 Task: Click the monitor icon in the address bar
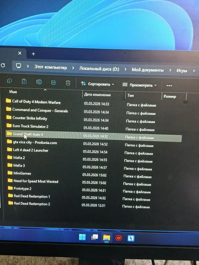coord(19,66)
